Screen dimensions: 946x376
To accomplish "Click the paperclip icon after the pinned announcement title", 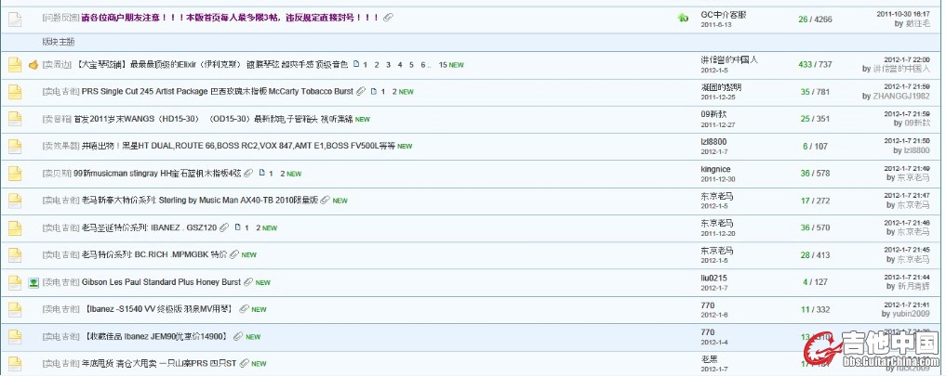I will click(389, 18).
